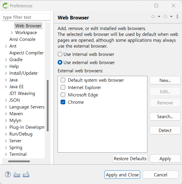This screenshot has height=184, width=182.
Task: Select the Internet Explorer entry text
Action: click(85, 88)
